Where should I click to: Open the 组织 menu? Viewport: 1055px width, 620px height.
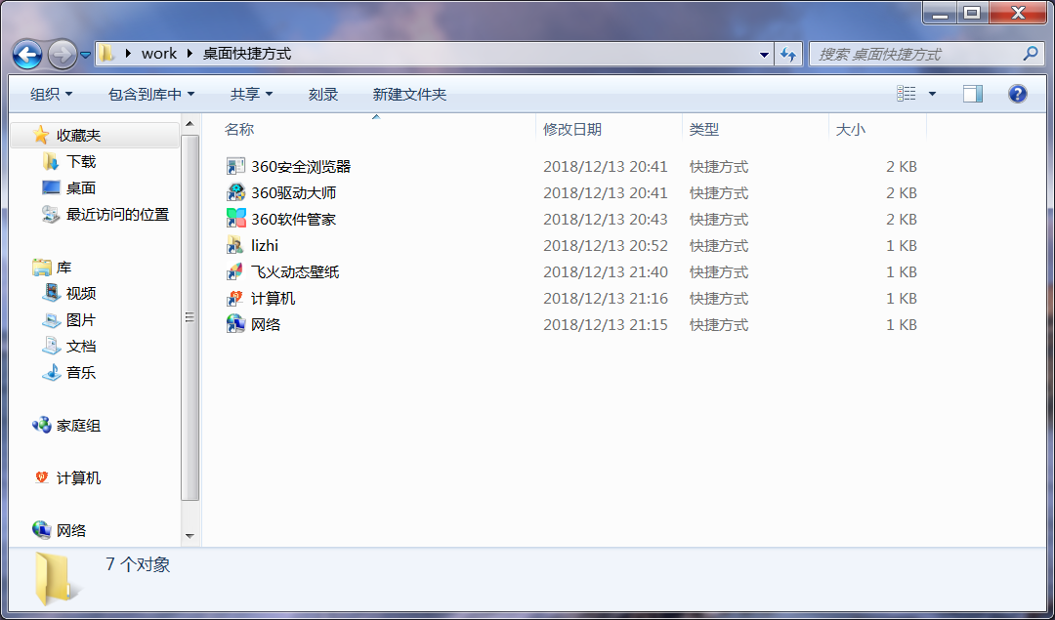coord(51,94)
